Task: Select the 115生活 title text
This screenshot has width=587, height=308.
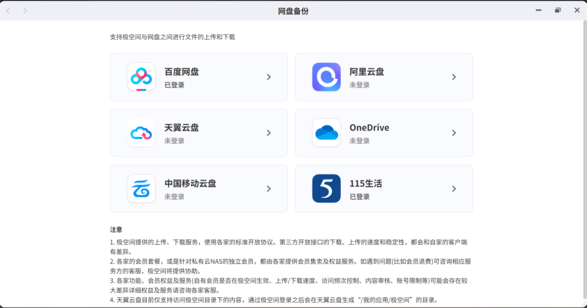Action: coord(365,183)
